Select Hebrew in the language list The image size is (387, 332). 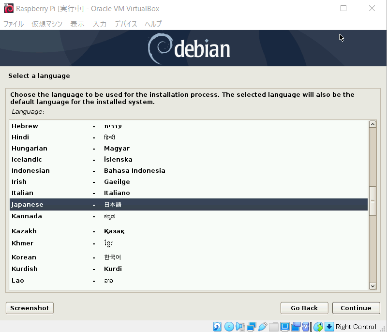(189, 126)
